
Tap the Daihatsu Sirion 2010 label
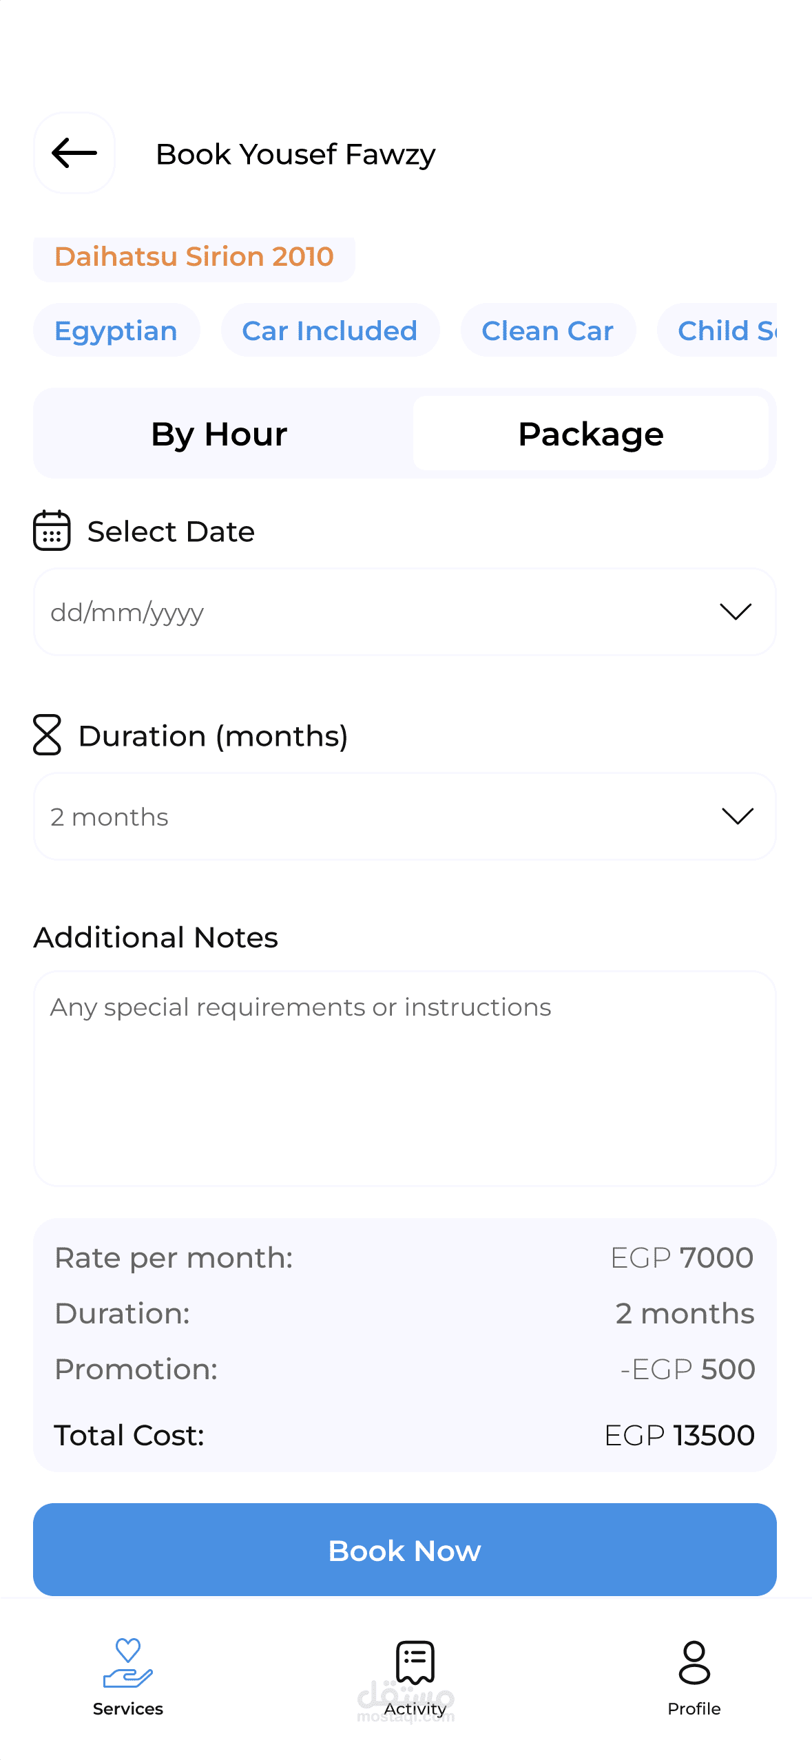pos(194,257)
